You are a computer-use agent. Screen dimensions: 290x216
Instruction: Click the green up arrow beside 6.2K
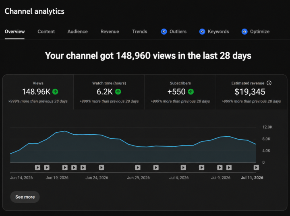[x=118, y=92]
